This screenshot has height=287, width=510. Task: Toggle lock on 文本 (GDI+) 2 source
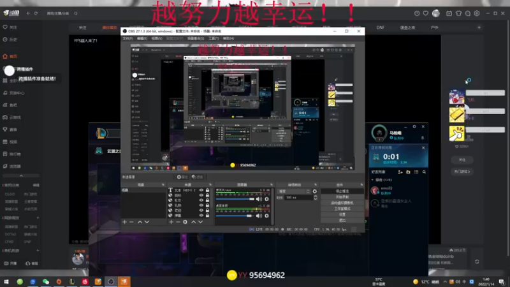tap(208, 190)
